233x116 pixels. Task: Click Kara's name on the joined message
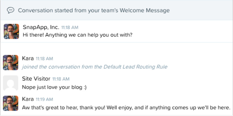[x=28, y=58]
